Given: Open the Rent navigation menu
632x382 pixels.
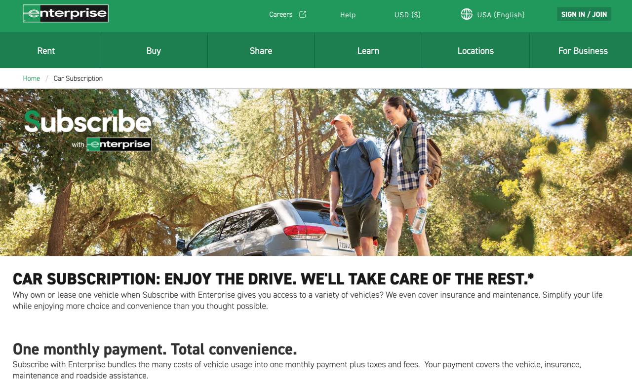Looking at the screenshot, I should tap(46, 51).
